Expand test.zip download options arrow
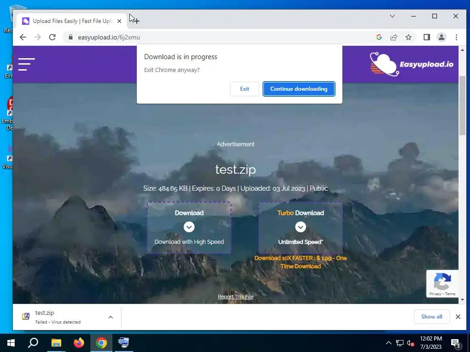470x352 pixels. point(111,317)
